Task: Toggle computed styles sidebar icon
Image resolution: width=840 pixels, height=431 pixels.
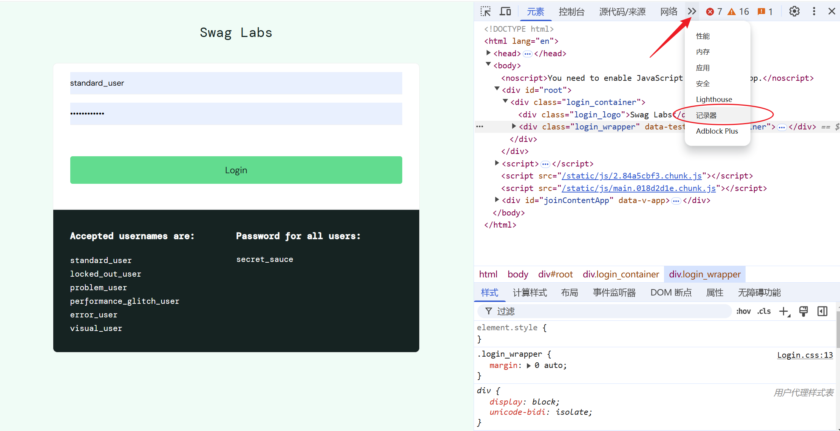Action: tap(822, 311)
